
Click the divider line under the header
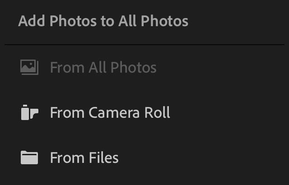click(144, 45)
